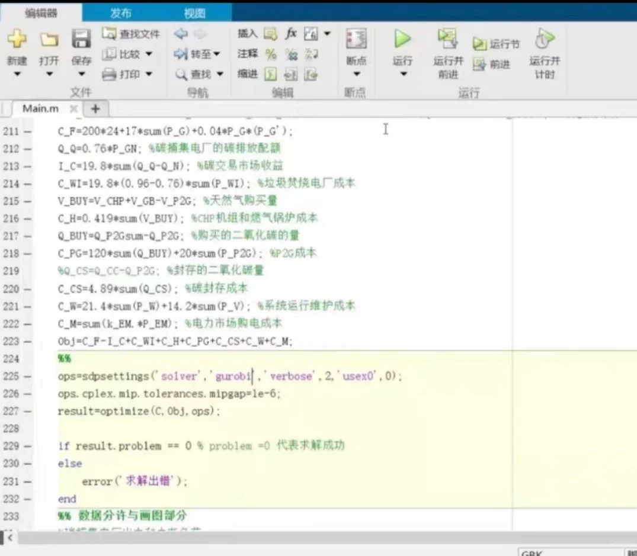This screenshot has height=556, width=637.
Task: Set breakpoint dash at line 221
Action: point(27,306)
